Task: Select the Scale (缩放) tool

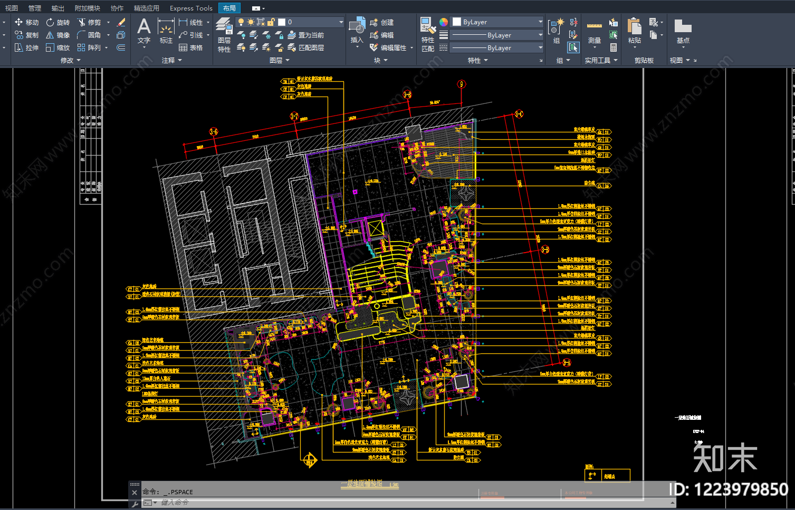Action: coord(58,47)
